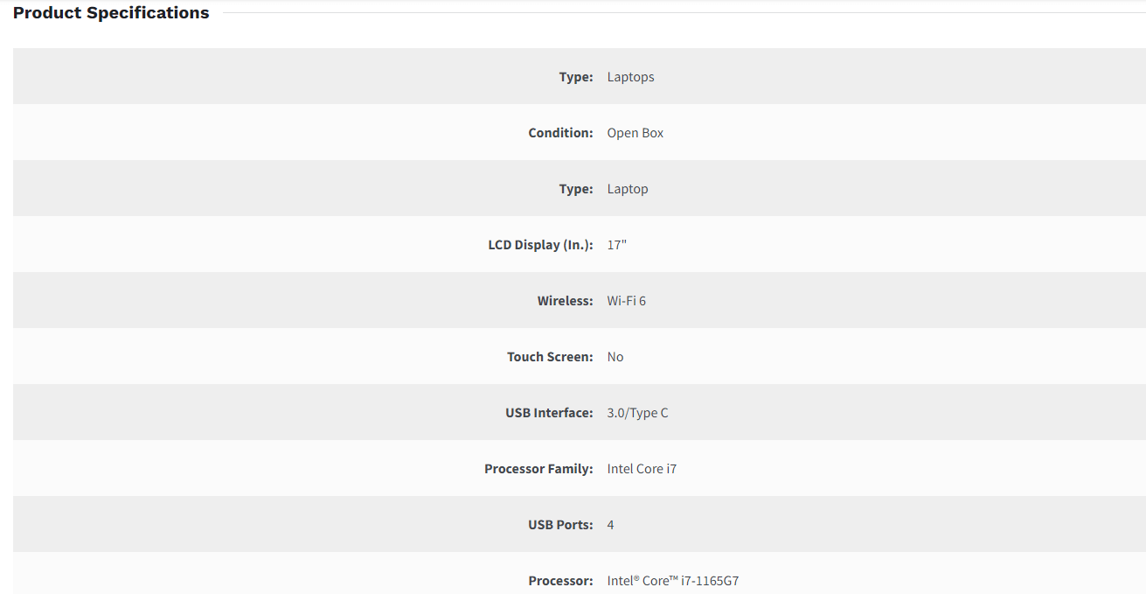Select the "3.0/Type C" USB interface value
1146x594 pixels.
point(637,413)
